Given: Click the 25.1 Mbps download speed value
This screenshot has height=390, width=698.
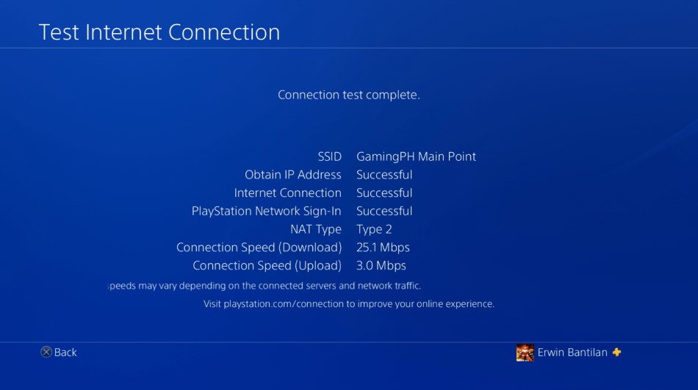Looking at the screenshot, I should [x=383, y=248].
